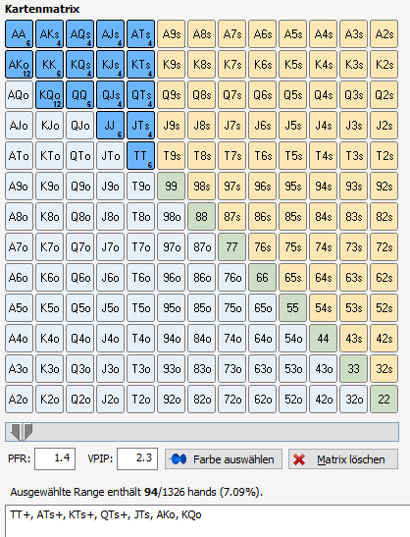
Task: Deselect the JTs cell
Action: pos(140,126)
